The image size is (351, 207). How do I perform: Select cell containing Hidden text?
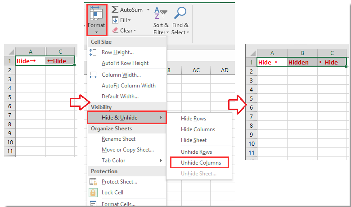point(302,62)
